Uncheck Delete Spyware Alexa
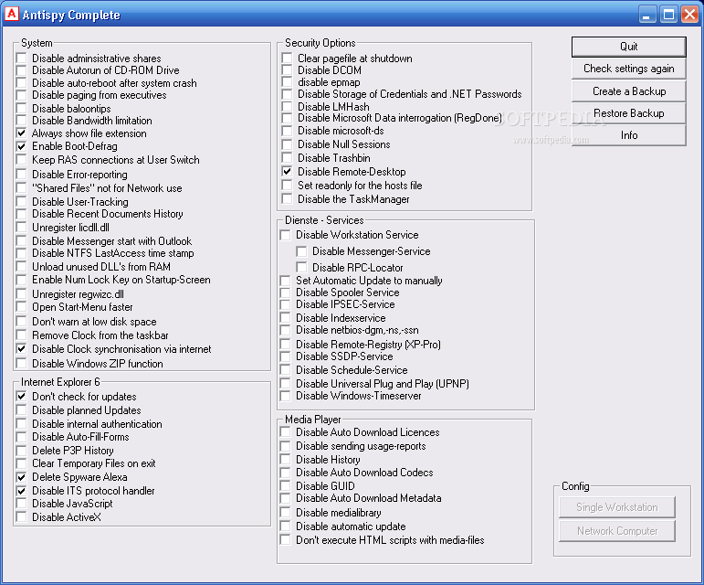This screenshot has height=585, width=704. tap(21, 477)
